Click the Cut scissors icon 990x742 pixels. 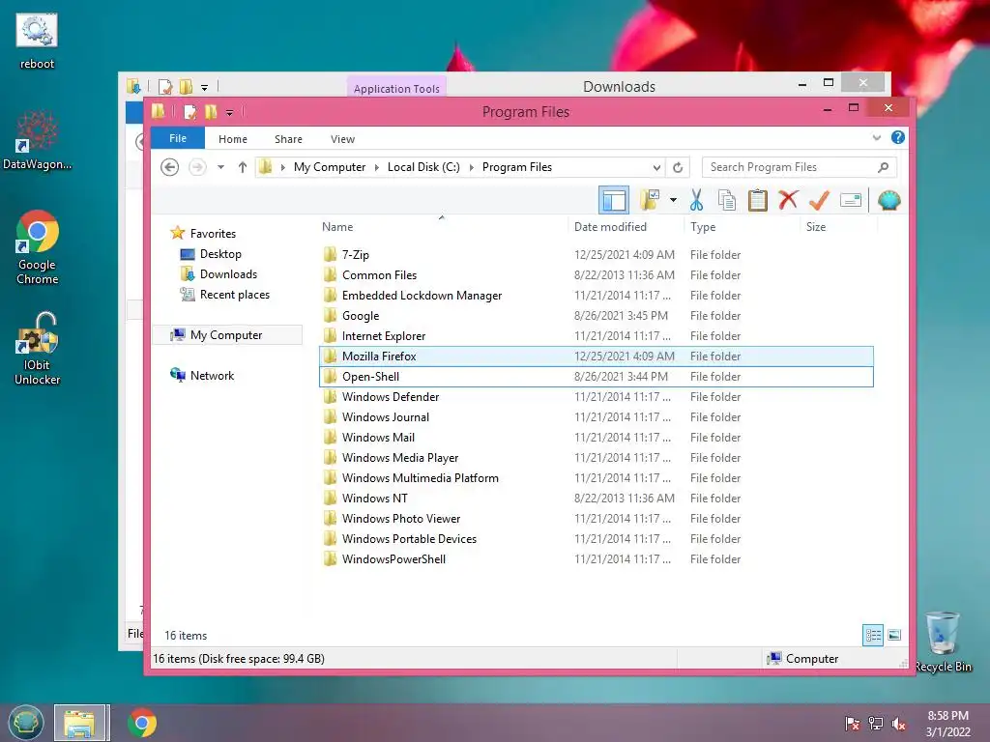point(696,201)
